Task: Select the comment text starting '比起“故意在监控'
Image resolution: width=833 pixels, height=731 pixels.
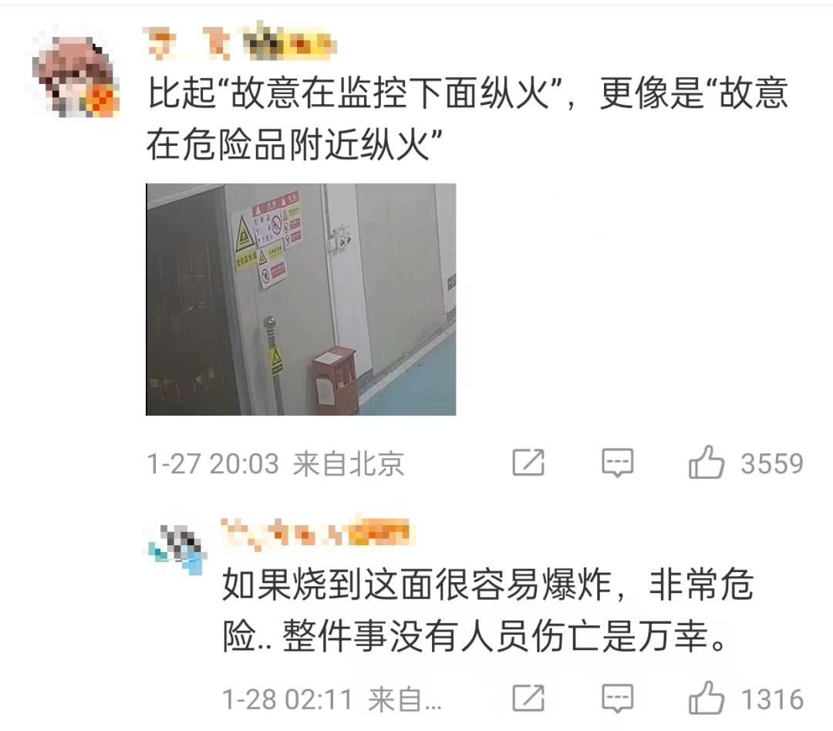Action: pyautogui.click(x=467, y=119)
